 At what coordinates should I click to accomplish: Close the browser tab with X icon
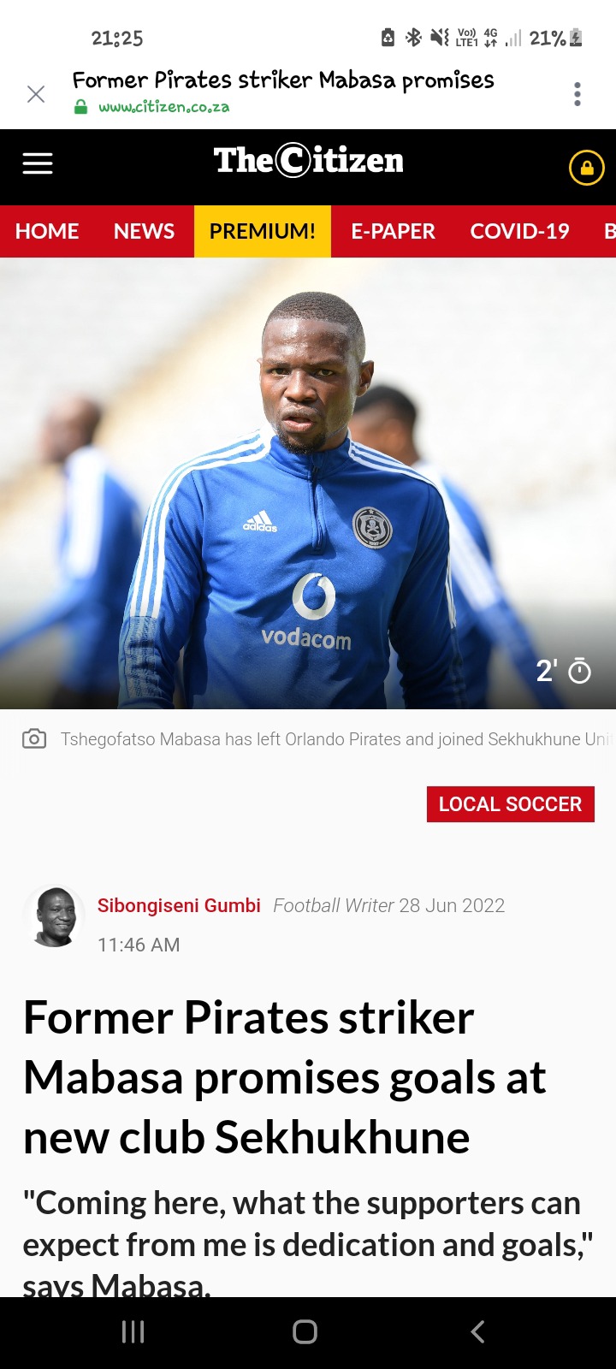tap(36, 94)
